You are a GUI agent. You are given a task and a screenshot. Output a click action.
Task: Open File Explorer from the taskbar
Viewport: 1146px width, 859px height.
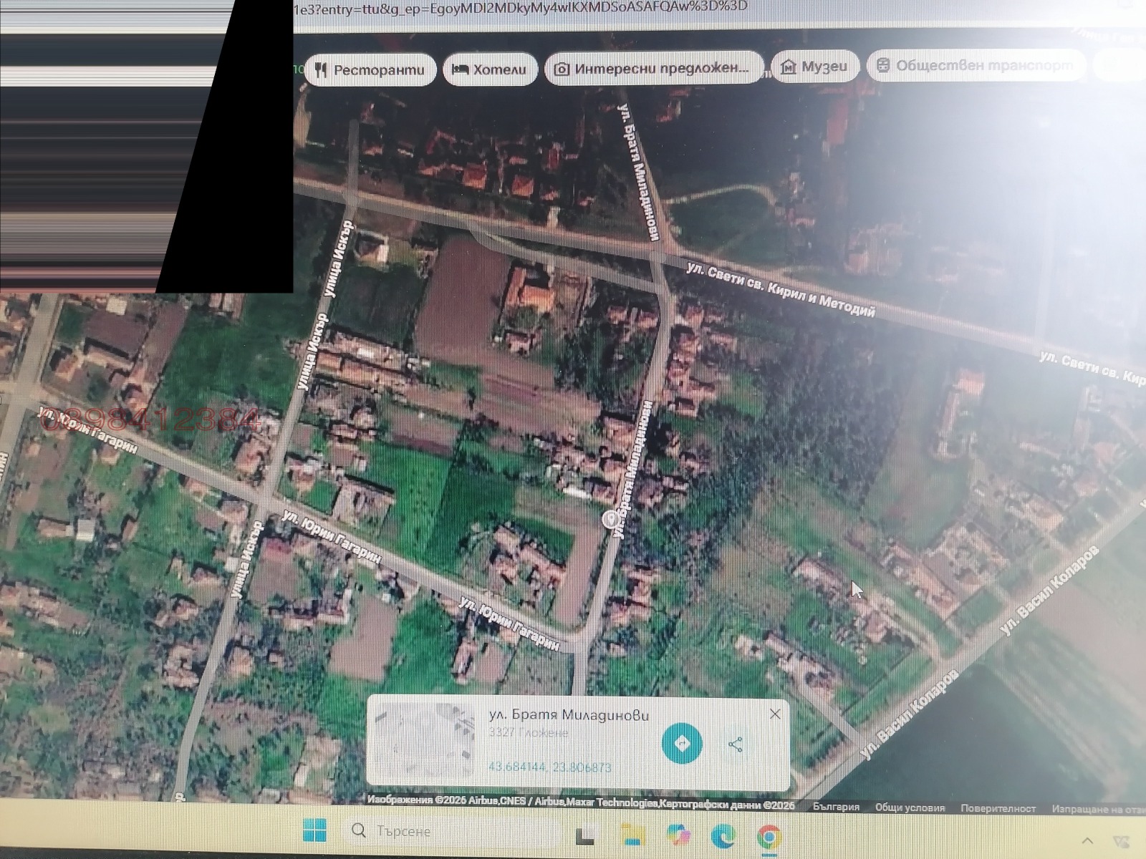coord(632,835)
